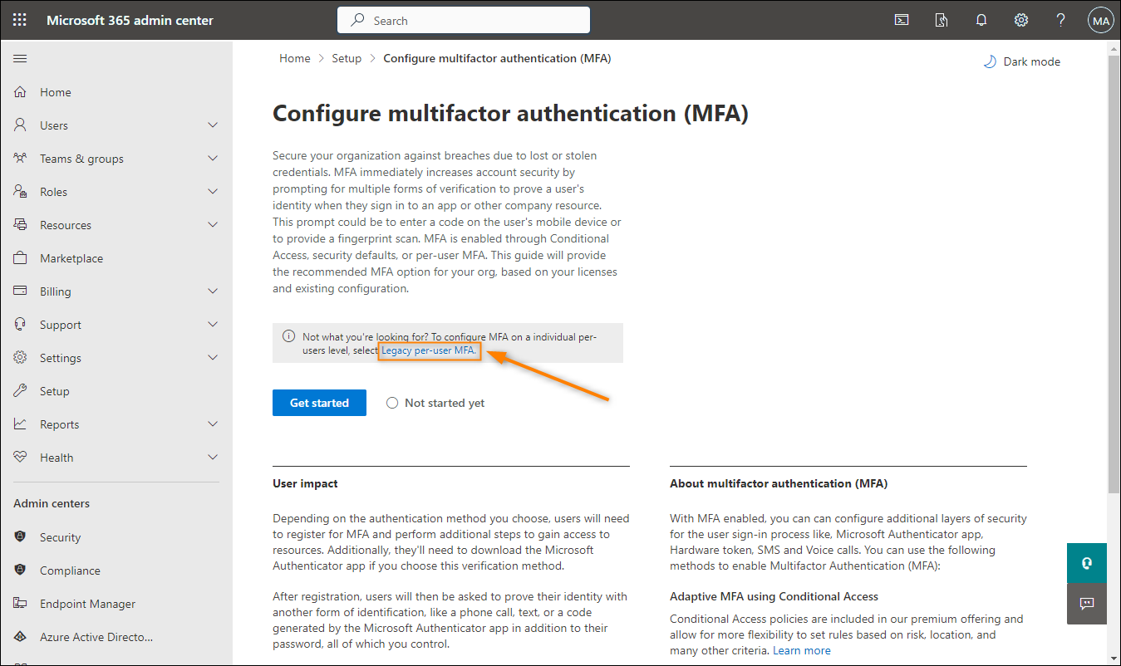Click the Roles icon in sidebar

[21, 192]
